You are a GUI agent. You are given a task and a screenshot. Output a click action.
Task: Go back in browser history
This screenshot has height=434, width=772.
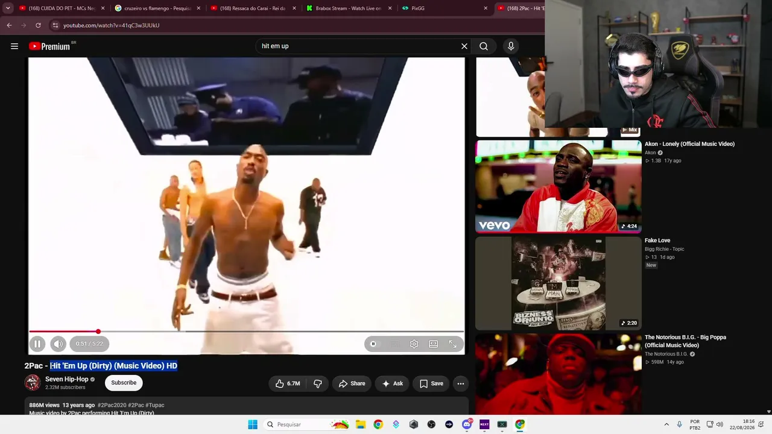(x=9, y=25)
